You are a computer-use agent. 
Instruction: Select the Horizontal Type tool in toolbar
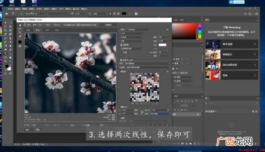pyautogui.click(x=6, y=54)
